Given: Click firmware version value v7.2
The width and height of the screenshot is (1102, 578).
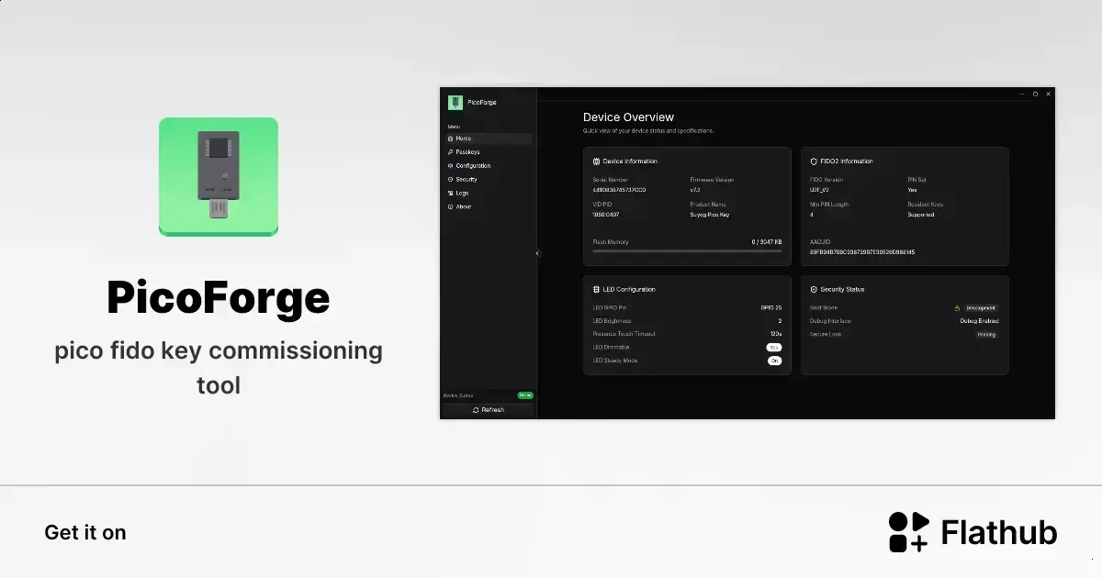Looking at the screenshot, I should tap(695, 190).
